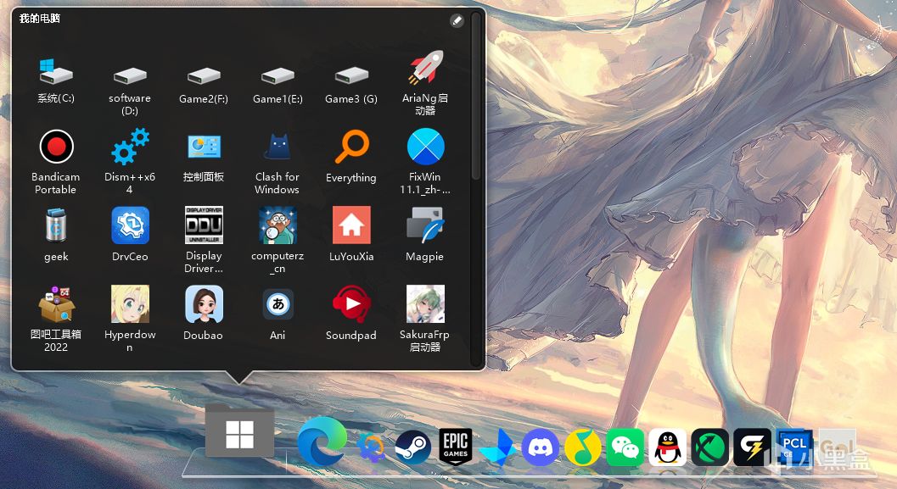Viewport: 897px width, 489px height.
Task: Open the Game2(F:) drive
Action: pos(204,76)
